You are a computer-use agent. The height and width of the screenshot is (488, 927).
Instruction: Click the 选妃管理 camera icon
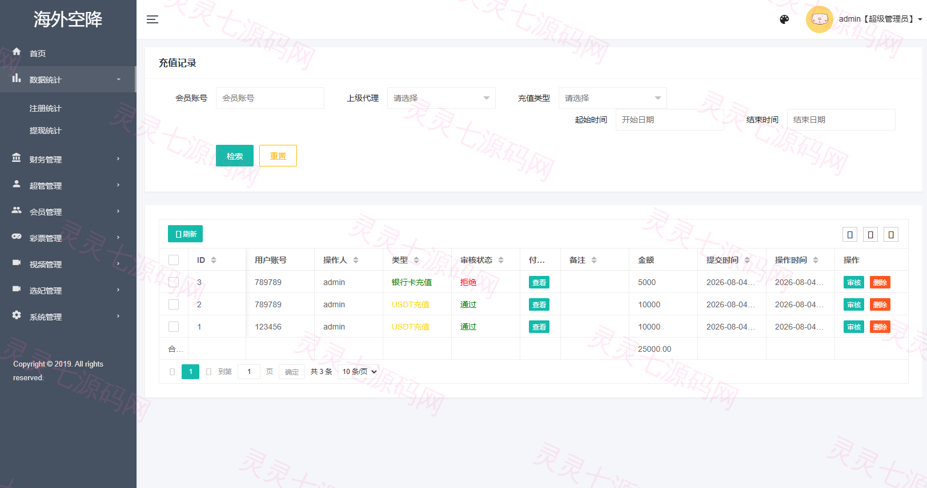[17, 289]
